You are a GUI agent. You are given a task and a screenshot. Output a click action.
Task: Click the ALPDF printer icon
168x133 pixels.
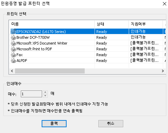pos(13,60)
